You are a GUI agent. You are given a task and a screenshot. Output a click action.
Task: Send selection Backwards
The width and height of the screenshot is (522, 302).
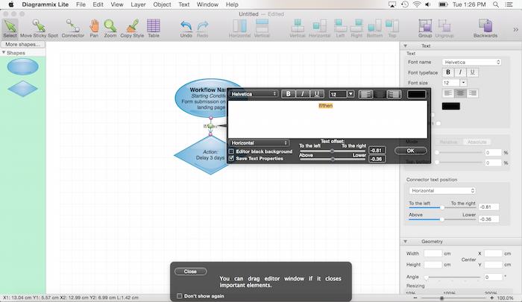(485, 28)
